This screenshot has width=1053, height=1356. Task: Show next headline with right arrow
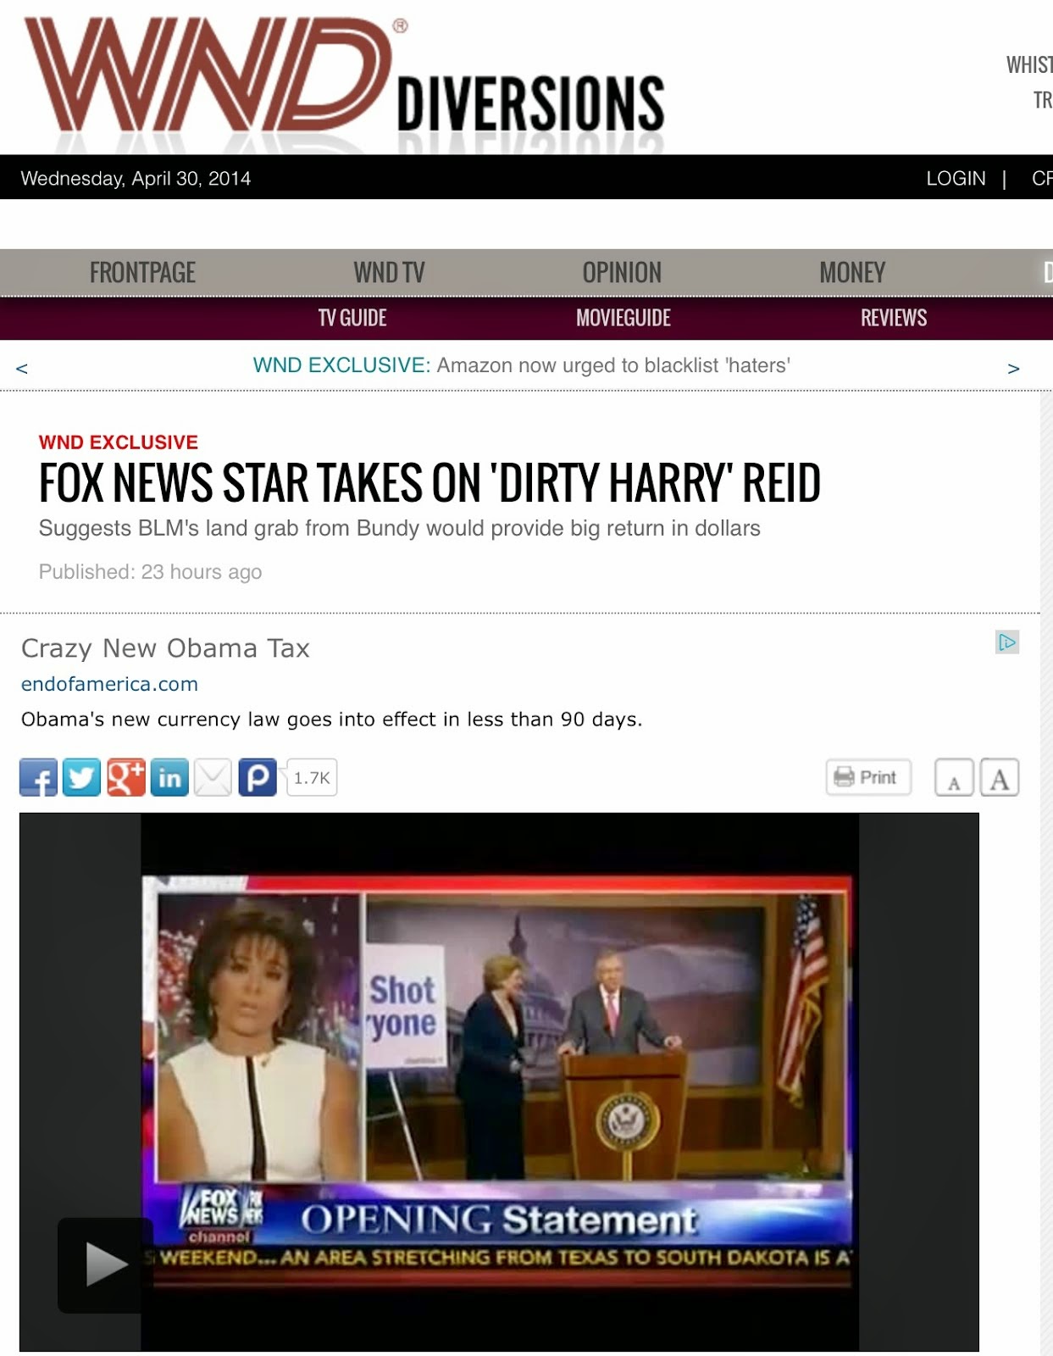point(1013,368)
